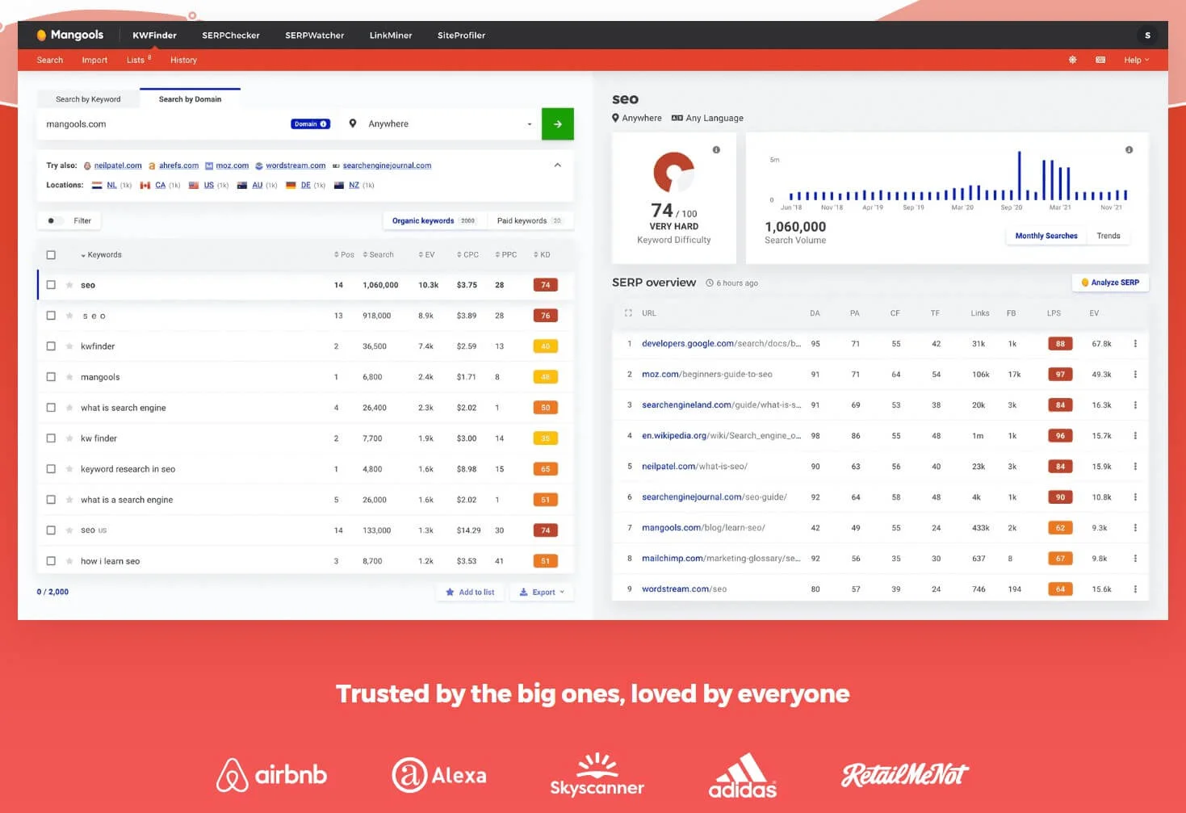Check the select-all keywords checkbox
This screenshot has height=813, width=1186.
point(51,255)
